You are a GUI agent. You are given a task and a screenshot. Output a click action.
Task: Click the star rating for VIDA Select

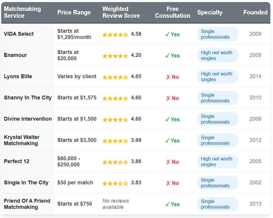click(x=115, y=35)
